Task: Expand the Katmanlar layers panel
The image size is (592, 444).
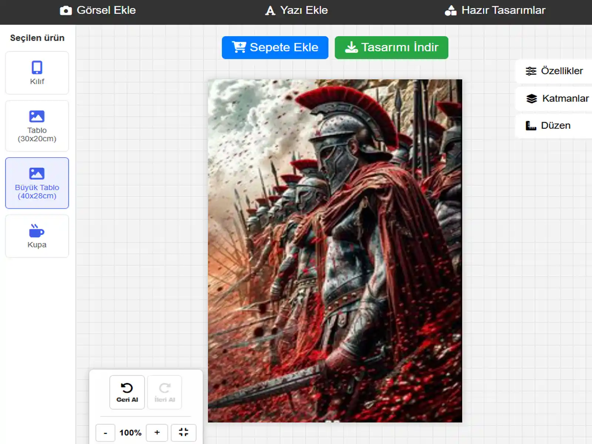Action: [x=557, y=98]
